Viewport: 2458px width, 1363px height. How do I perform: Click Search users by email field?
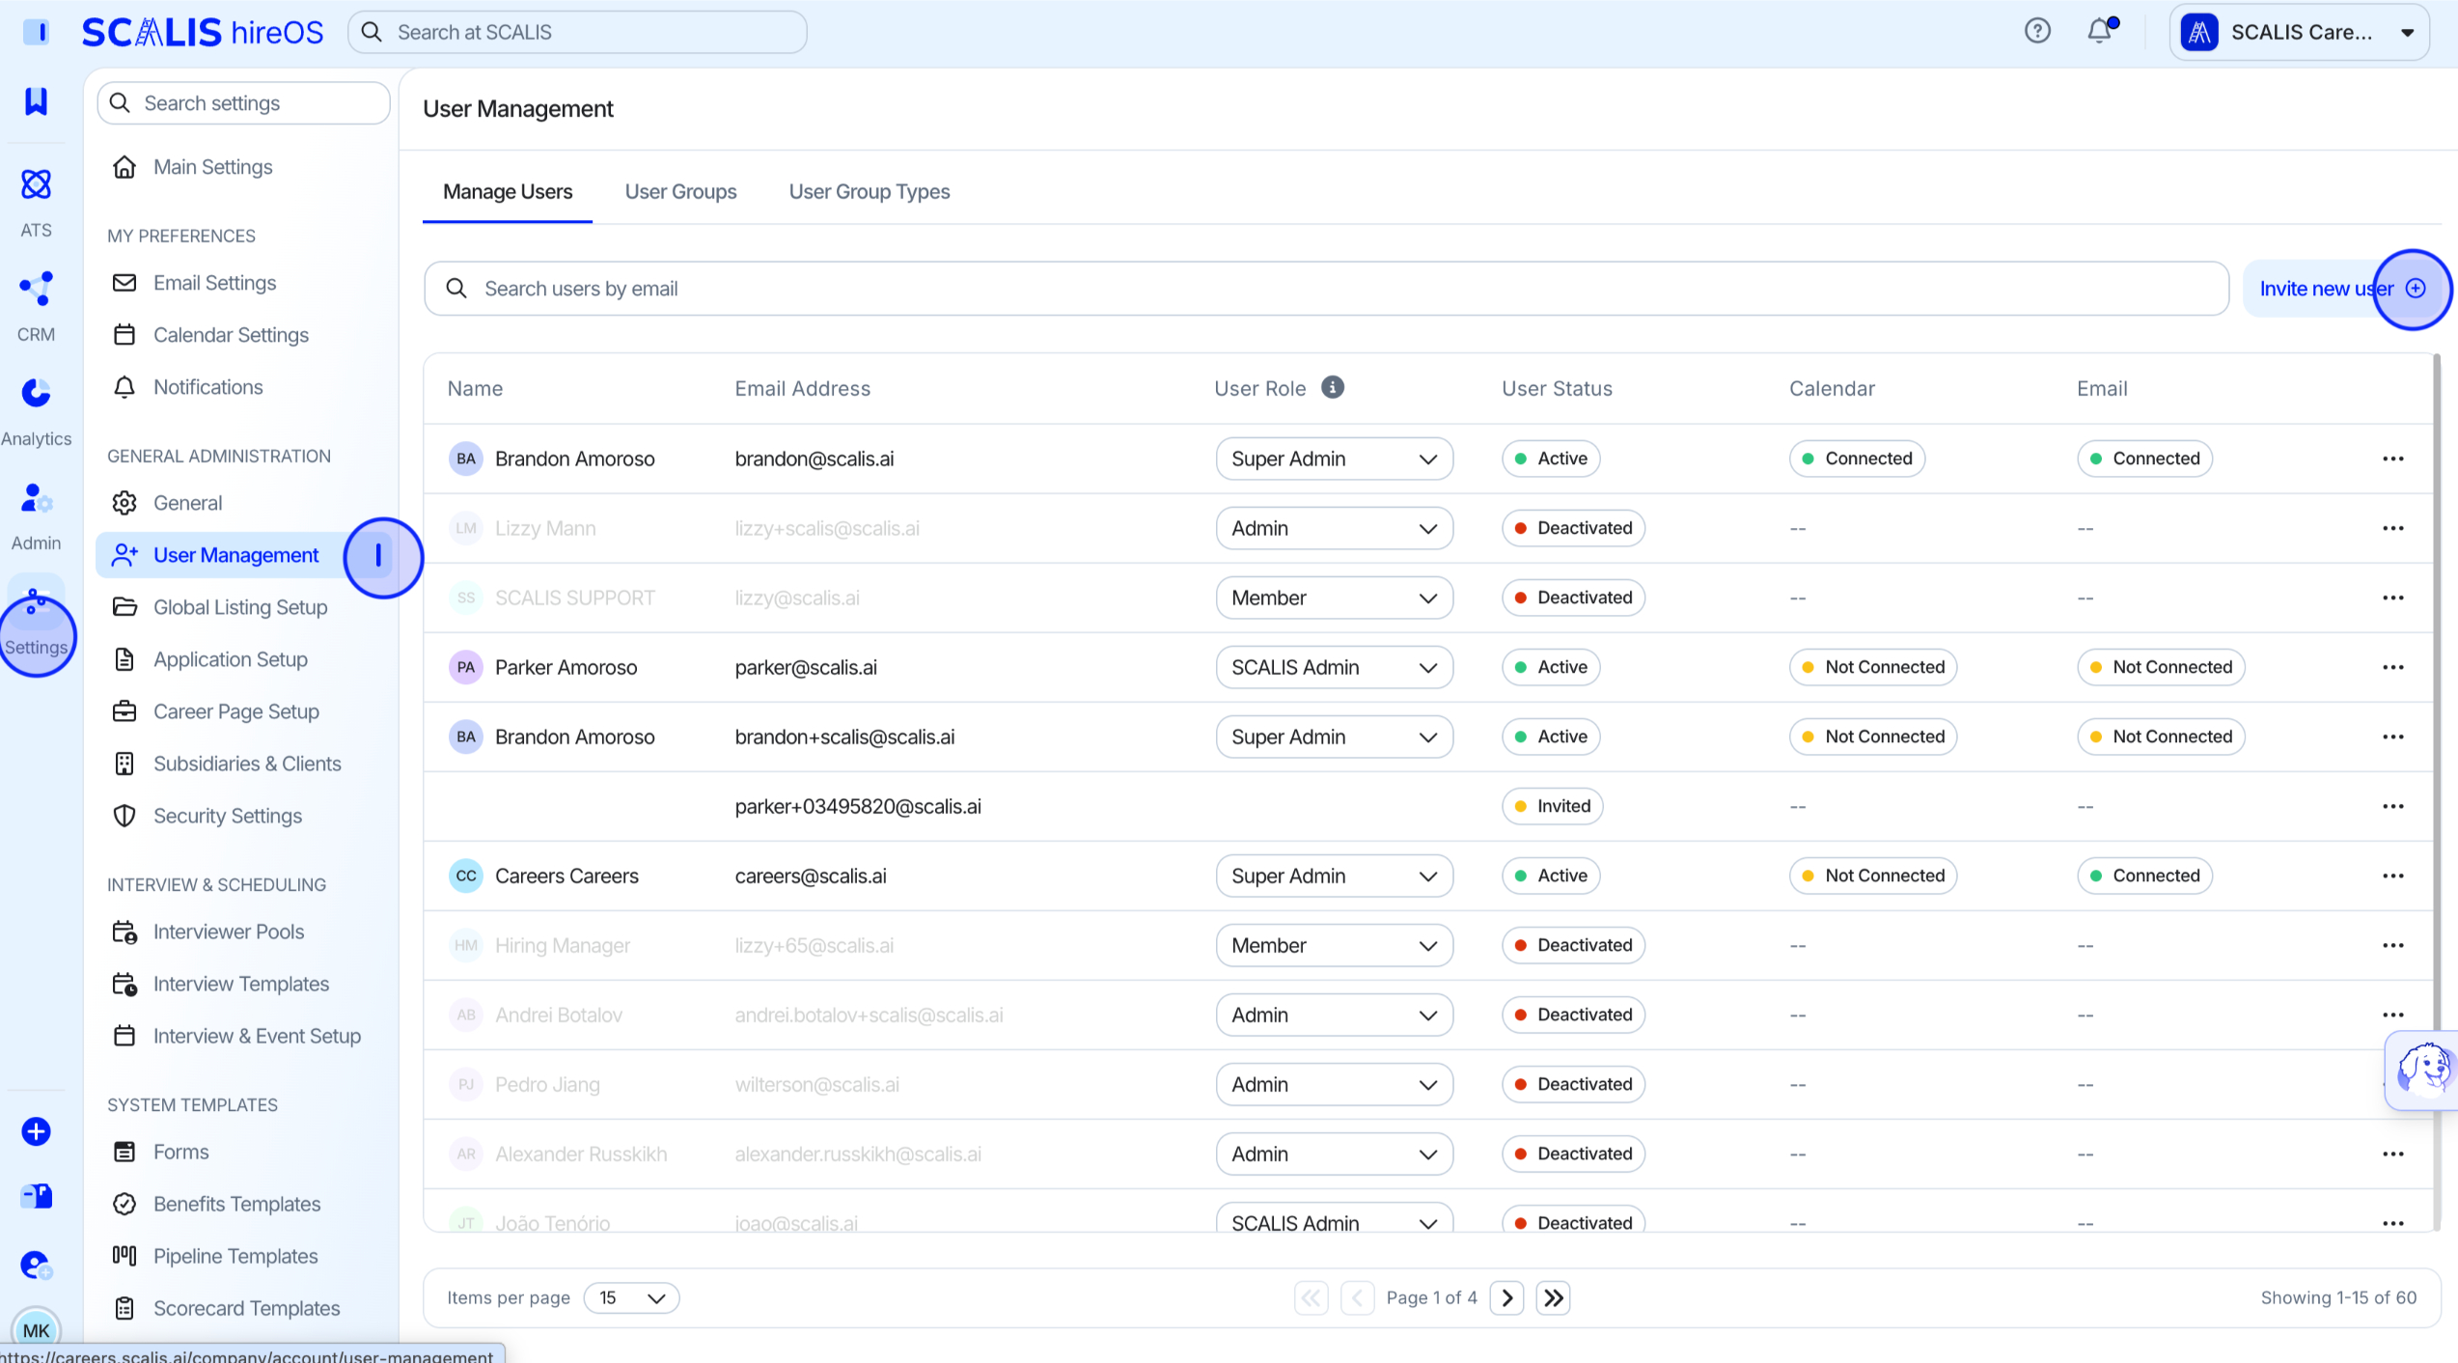click(x=1326, y=289)
